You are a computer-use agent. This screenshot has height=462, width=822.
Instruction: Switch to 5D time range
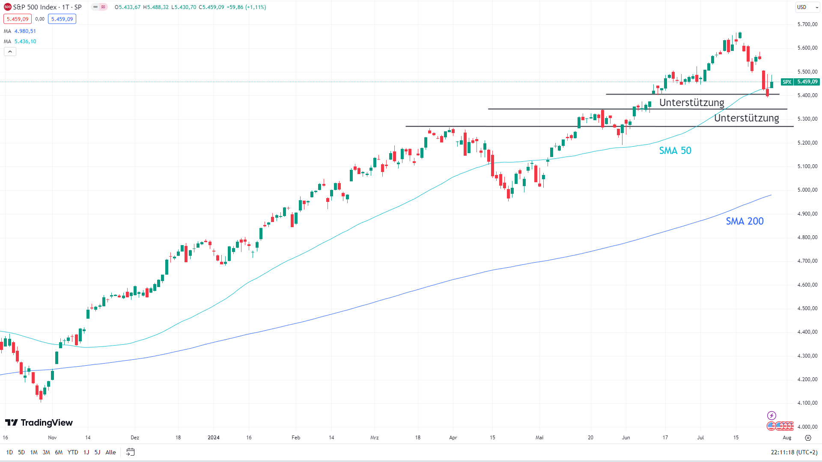(21, 452)
